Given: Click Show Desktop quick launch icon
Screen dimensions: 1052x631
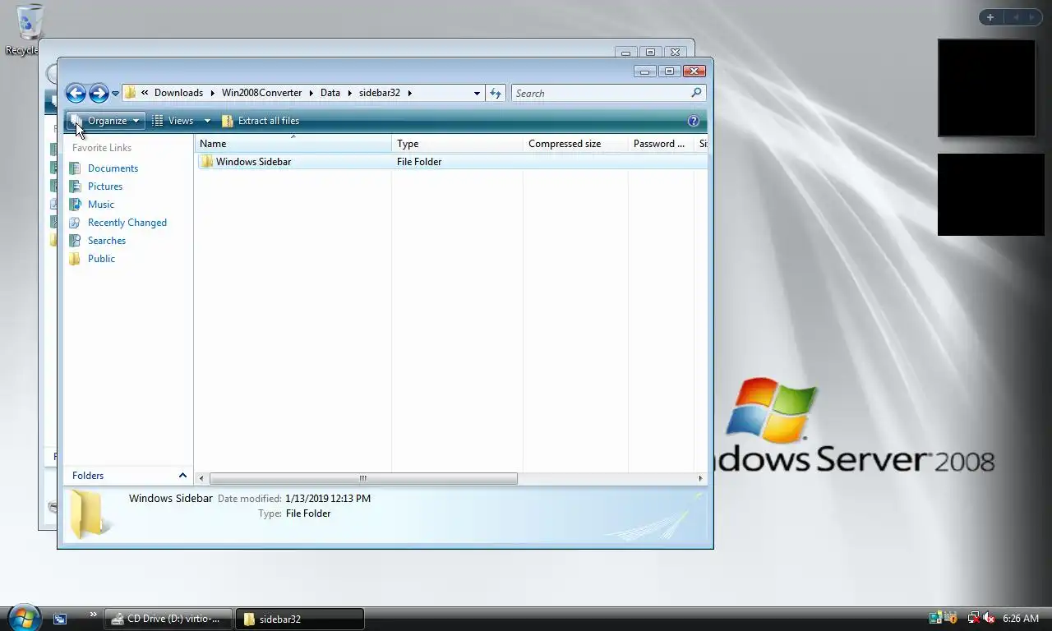Looking at the screenshot, I should [60, 619].
